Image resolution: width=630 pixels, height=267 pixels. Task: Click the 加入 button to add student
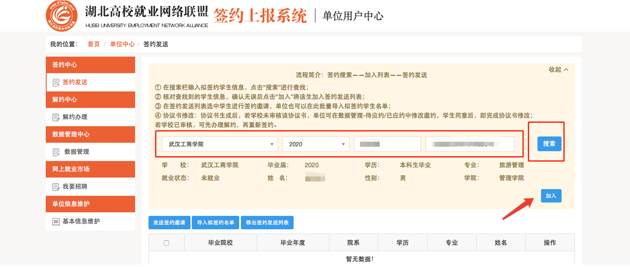click(x=551, y=196)
